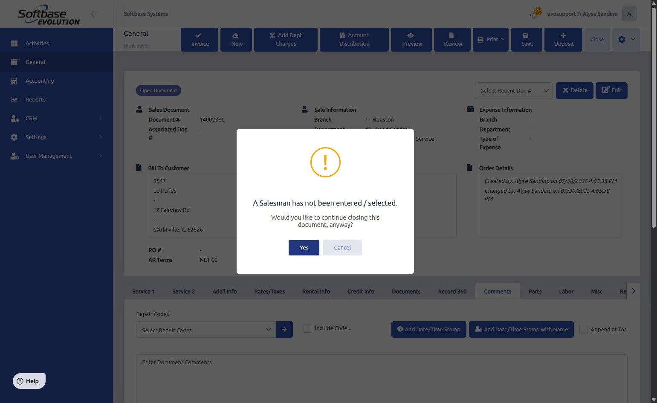
Task: Collapse the sidebar with the double chevron icon
Action: coord(94,14)
